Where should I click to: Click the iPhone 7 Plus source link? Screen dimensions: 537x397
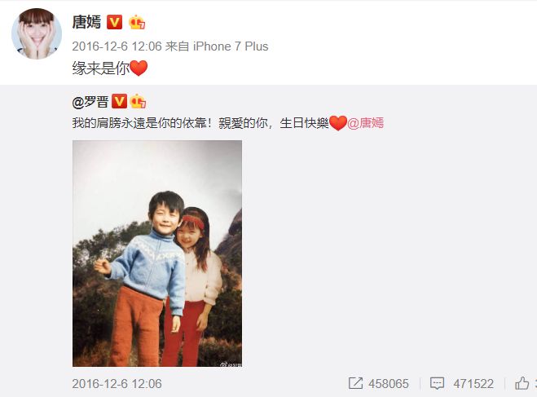(231, 46)
